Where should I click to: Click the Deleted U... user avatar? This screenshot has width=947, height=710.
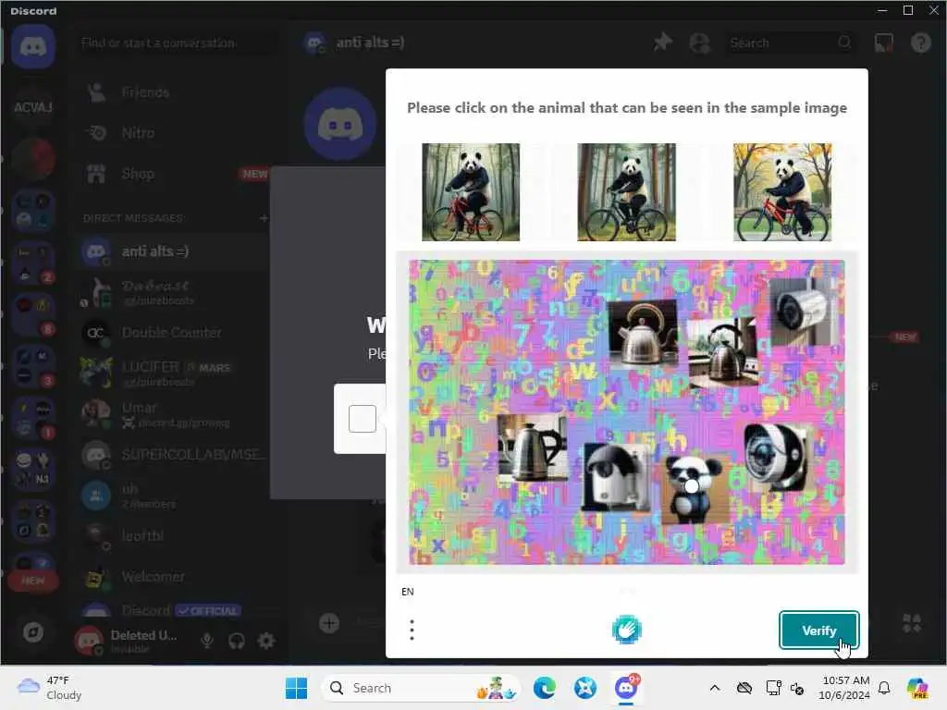[x=89, y=640]
